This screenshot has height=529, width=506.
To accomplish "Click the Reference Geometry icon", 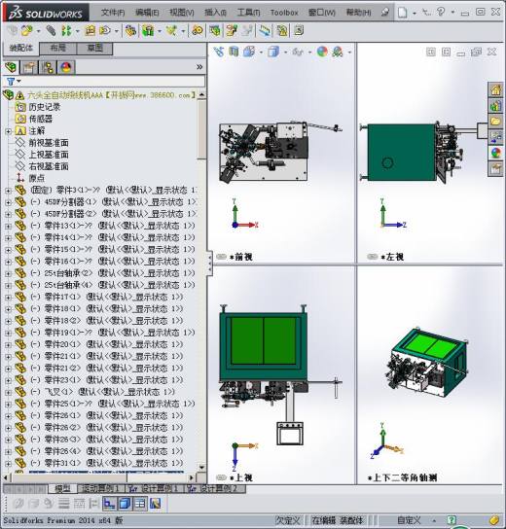I will (171, 31).
